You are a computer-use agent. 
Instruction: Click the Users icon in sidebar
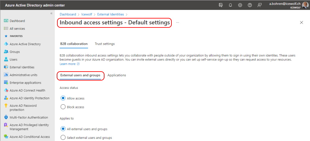(6, 59)
